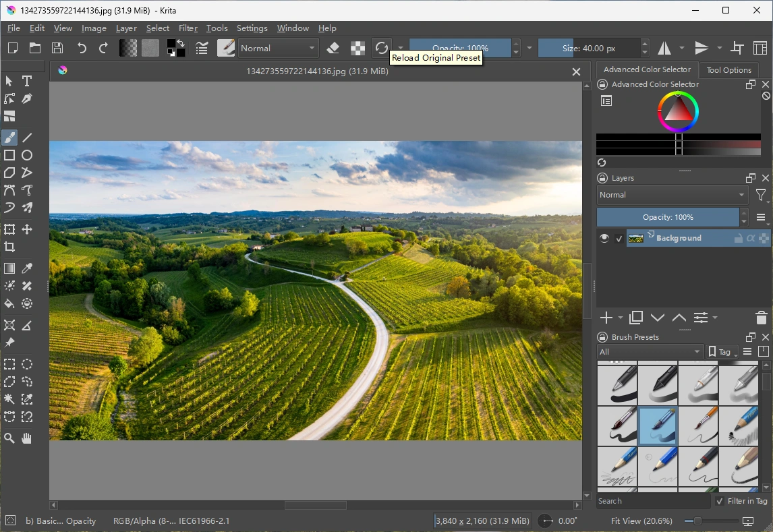Select the Bezier Curve tool

pos(9,190)
